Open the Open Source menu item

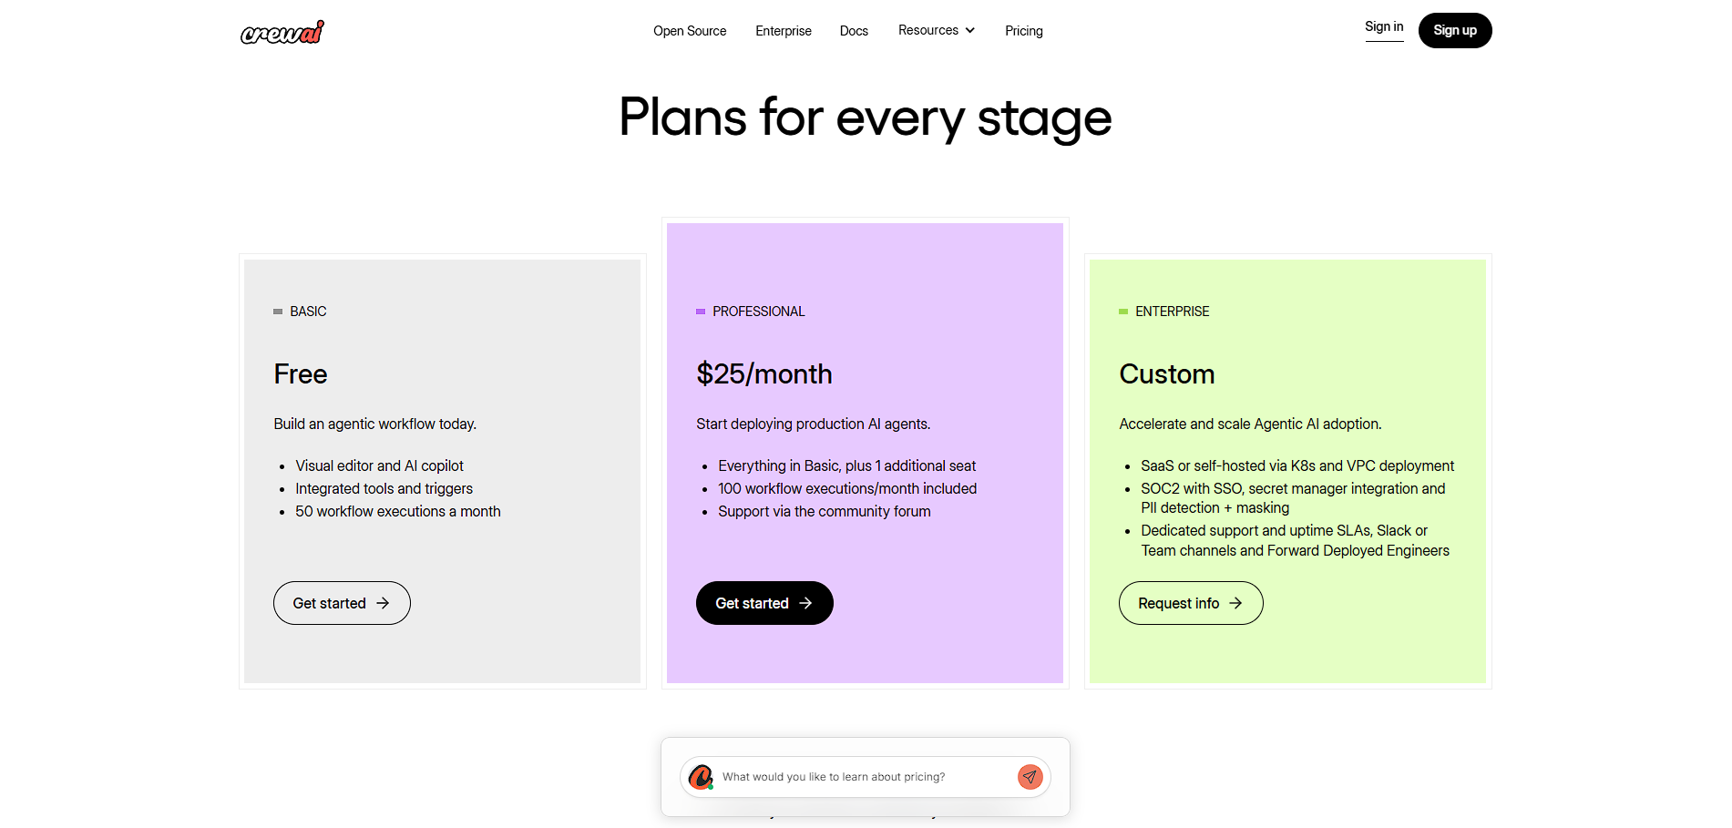(x=690, y=31)
